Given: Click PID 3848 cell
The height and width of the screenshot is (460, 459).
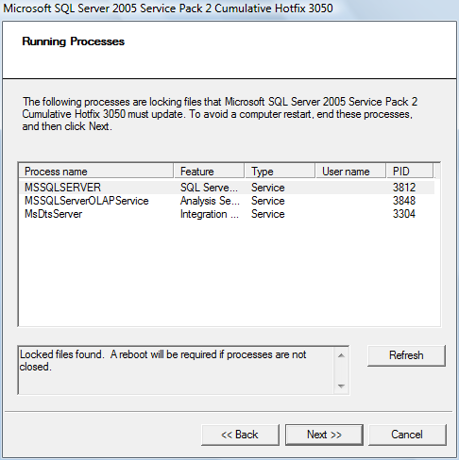Looking at the screenshot, I should coord(404,201).
